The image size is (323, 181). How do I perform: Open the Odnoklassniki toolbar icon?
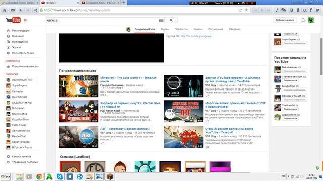click(298, 10)
